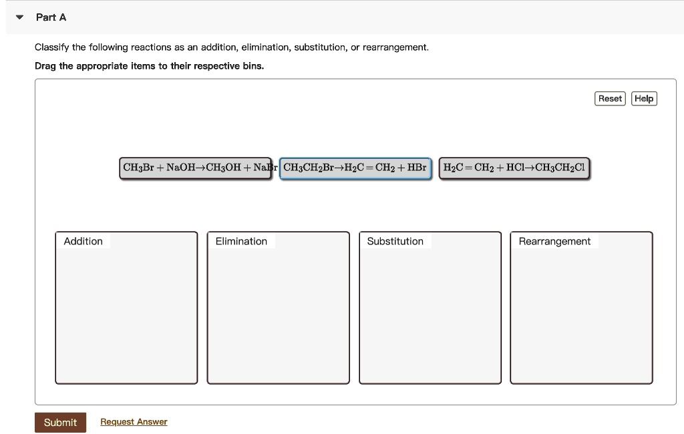Click inside the Substitution bin

coord(430,314)
